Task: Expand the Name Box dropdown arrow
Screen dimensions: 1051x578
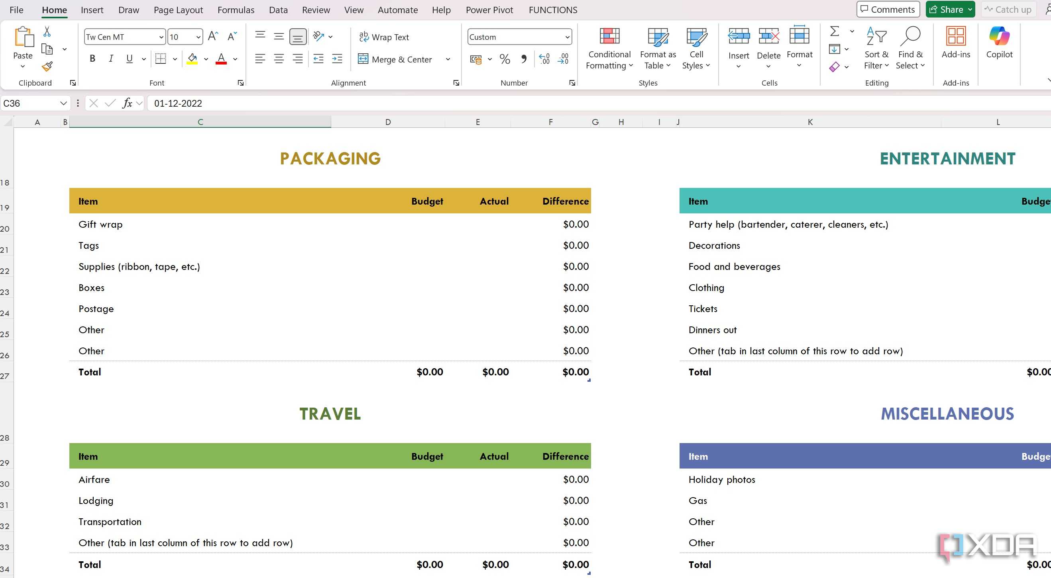Action: coord(63,103)
